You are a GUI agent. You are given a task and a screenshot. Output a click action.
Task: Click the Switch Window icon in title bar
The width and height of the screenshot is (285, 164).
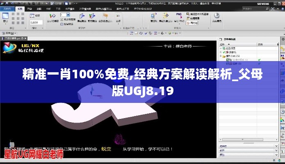(x=52, y=3)
